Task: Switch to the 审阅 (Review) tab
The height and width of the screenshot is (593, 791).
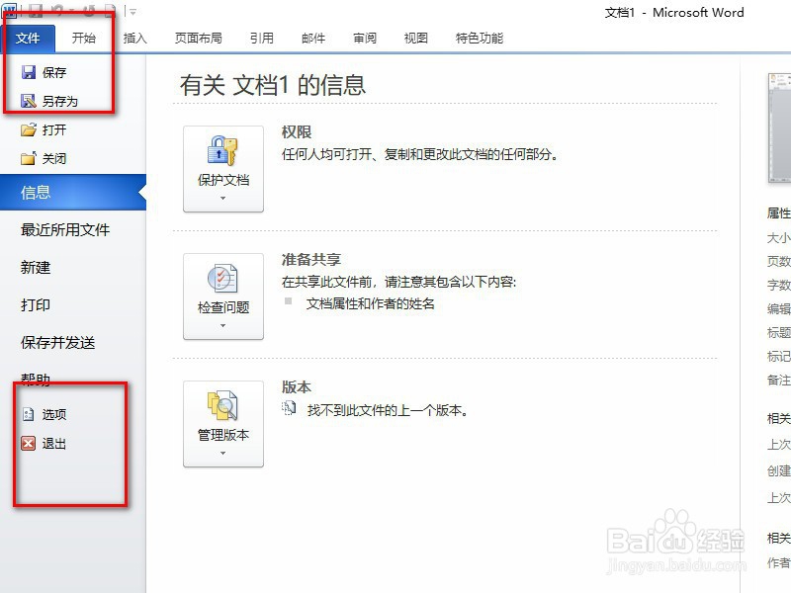Action: click(x=365, y=38)
